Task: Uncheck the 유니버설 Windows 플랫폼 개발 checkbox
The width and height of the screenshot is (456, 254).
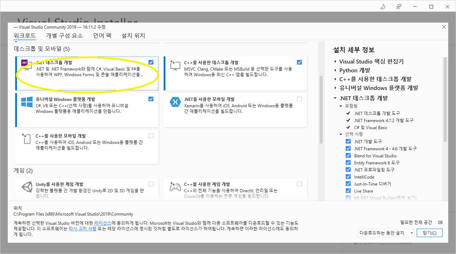Action: pyautogui.click(x=151, y=99)
